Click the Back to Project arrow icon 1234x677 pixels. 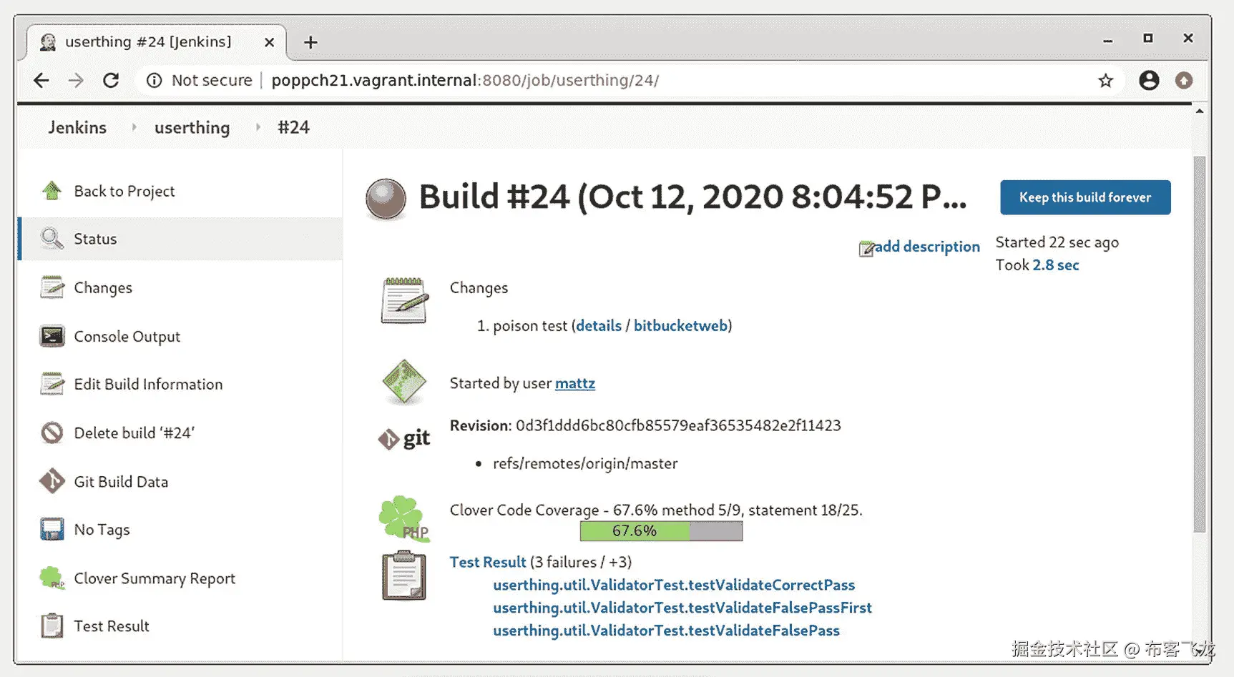(52, 191)
